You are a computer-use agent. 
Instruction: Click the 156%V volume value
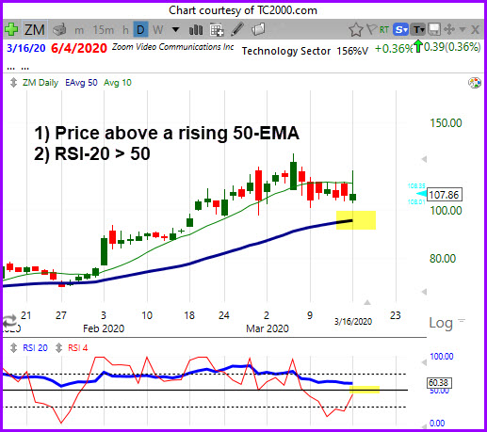(x=352, y=51)
